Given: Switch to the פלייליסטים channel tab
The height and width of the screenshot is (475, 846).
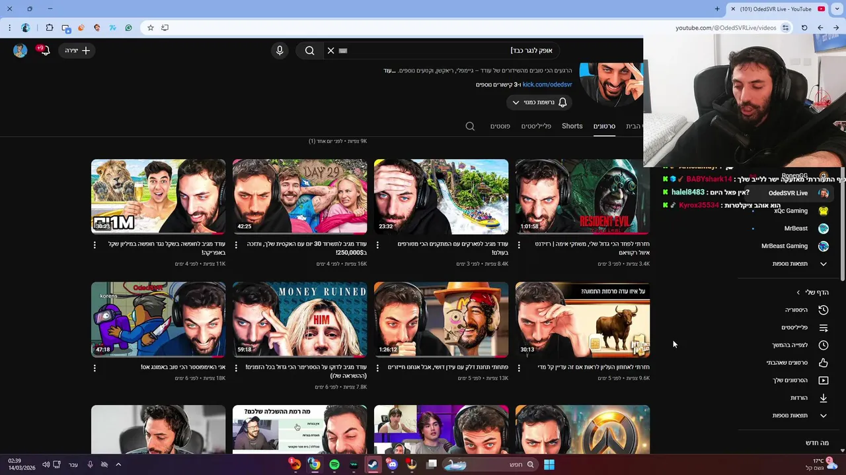Looking at the screenshot, I should 536,126.
